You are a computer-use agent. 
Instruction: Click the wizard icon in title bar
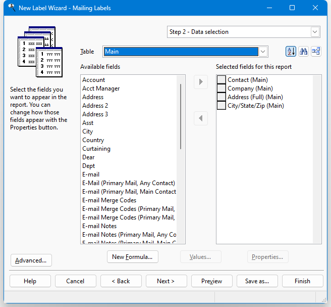coord(12,8)
